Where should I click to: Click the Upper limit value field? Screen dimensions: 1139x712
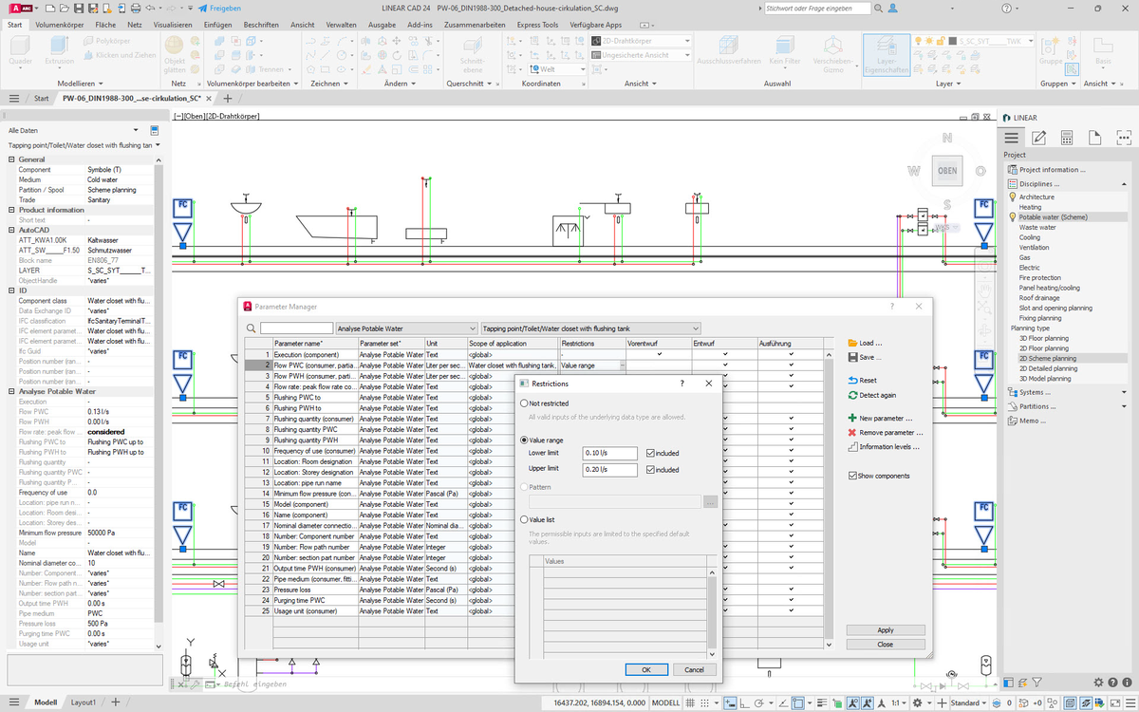609,469
